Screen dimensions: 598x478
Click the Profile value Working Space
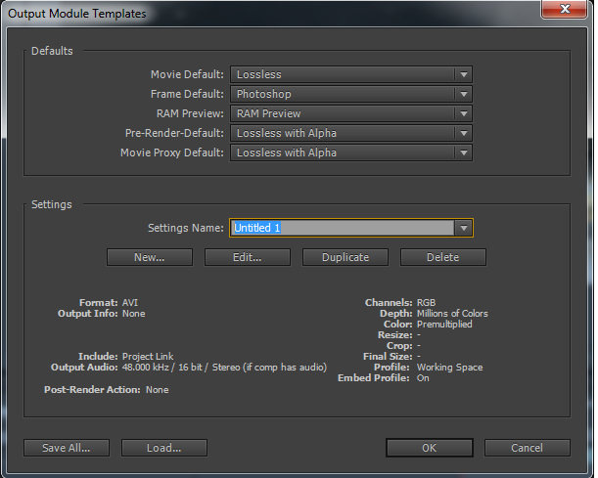pyautogui.click(x=449, y=368)
